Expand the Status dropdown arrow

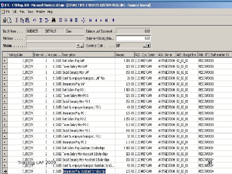[78, 45]
